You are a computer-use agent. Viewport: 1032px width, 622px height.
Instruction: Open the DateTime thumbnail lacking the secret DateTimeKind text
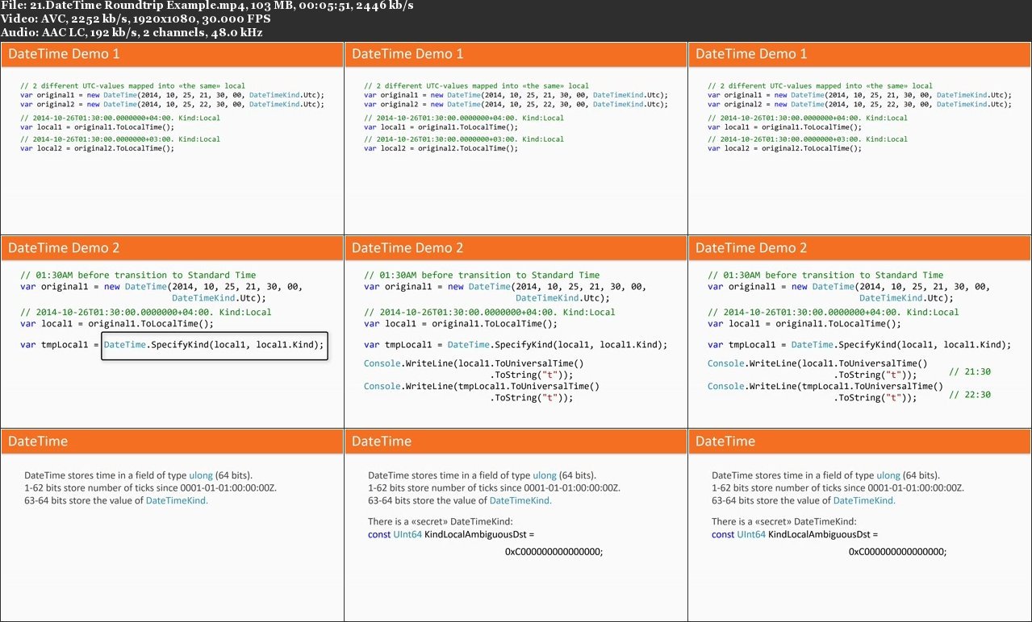[x=172, y=525]
